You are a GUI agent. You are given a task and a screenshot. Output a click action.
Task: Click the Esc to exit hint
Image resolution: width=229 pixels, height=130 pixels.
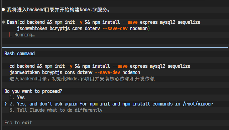pos(18,122)
